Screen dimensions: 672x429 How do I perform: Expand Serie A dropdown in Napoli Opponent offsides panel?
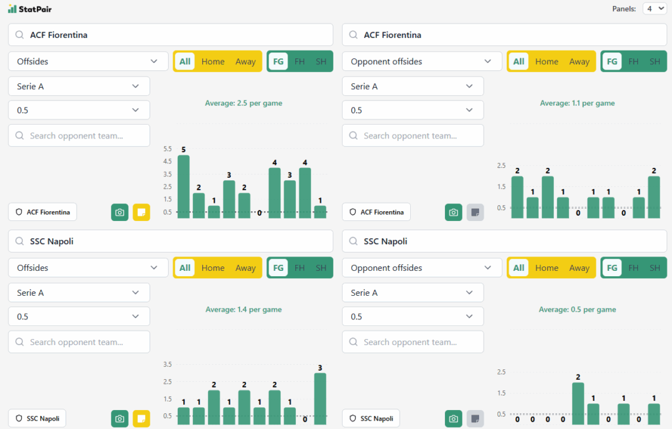(413, 293)
